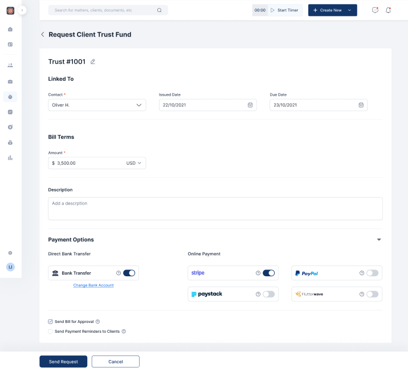Open the settings gear in sidebar
Image resolution: width=408 pixels, height=368 pixels.
click(10, 253)
